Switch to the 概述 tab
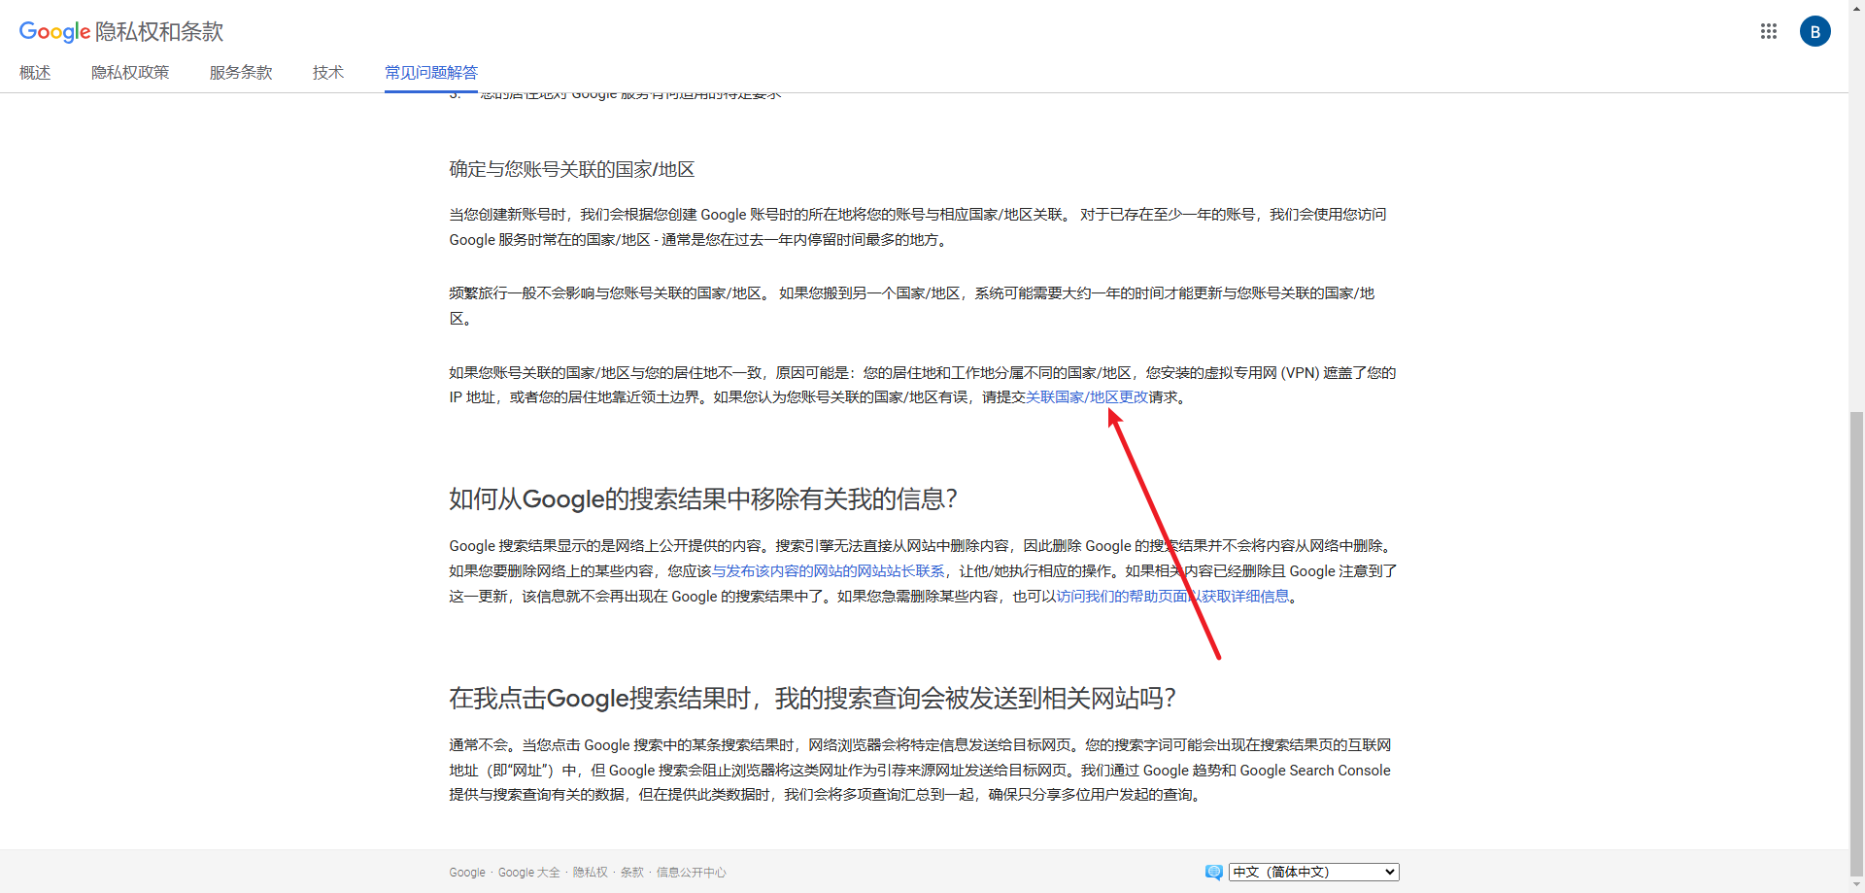 click(35, 73)
